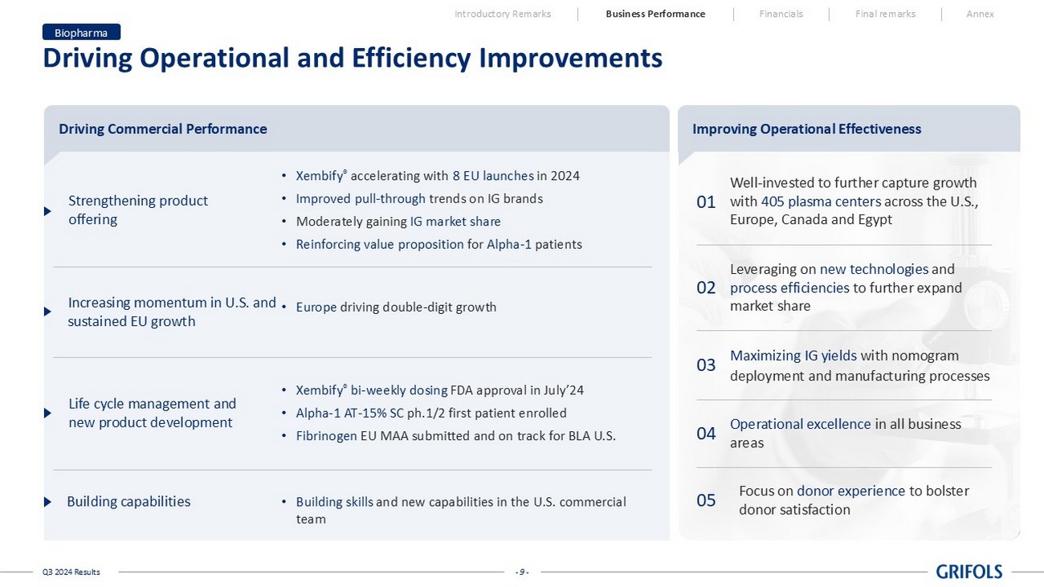
Task: Go to the Financials tab
Action: click(x=781, y=14)
